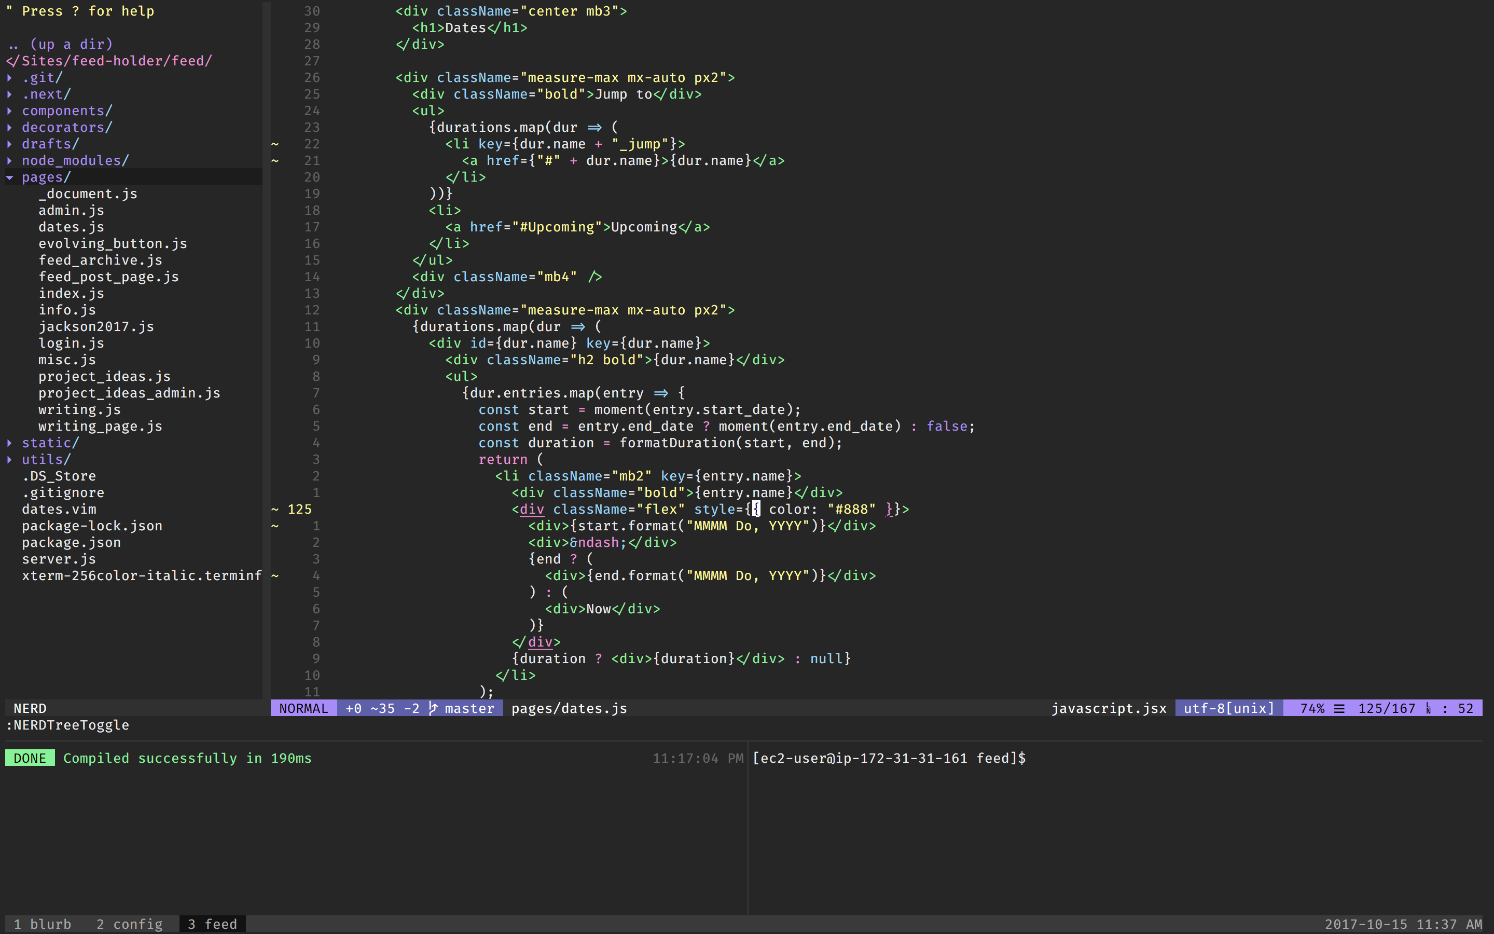Open jackson2017.js in the file tree
Image resolution: width=1494 pixels, height=934 pixels.
click(96, 327)
